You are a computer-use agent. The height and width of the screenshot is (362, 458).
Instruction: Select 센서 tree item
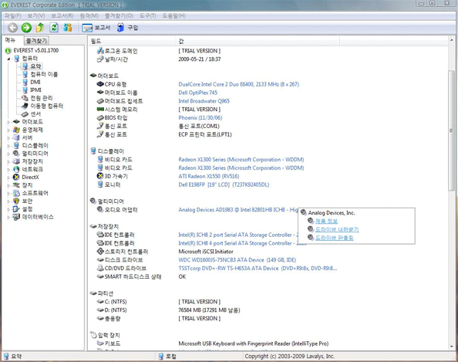[35, 113]
